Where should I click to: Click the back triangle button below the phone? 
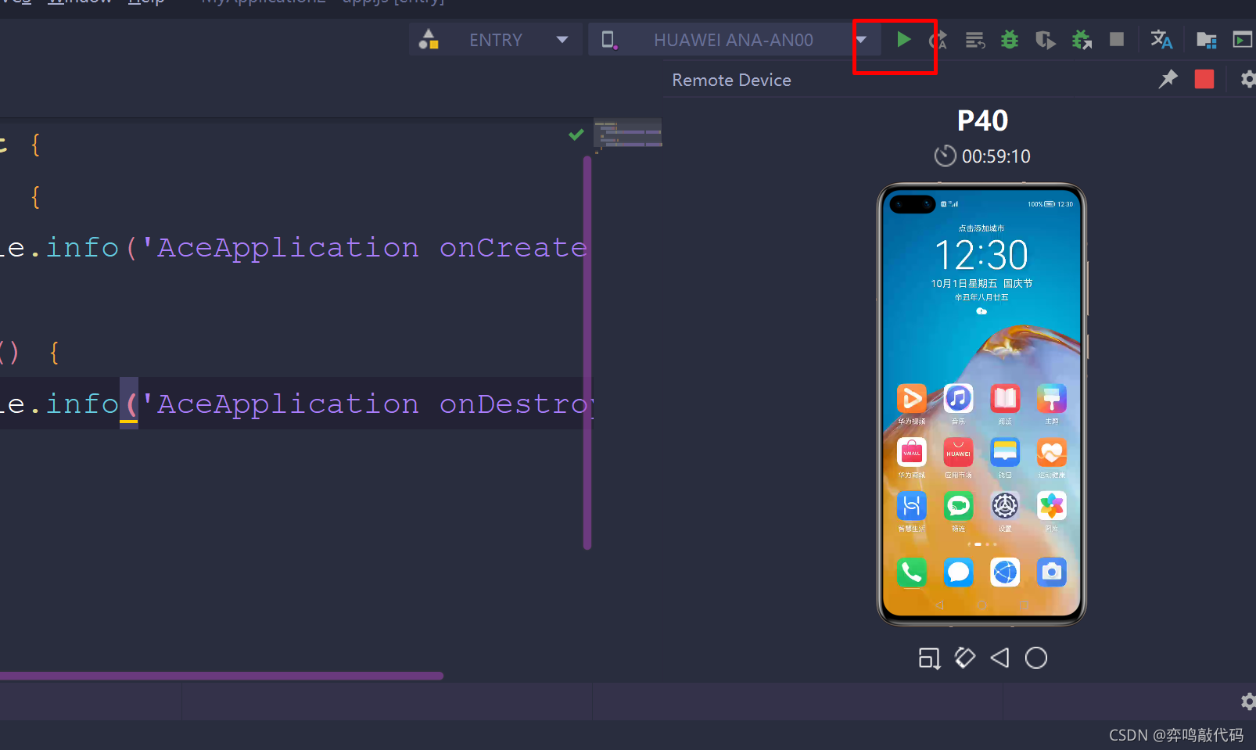coord(1000,658)
